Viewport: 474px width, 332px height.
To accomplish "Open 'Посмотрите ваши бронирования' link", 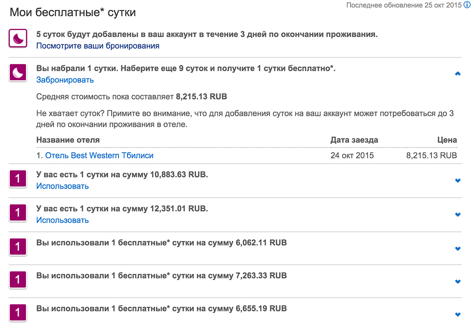I will [x=98, y=46].
